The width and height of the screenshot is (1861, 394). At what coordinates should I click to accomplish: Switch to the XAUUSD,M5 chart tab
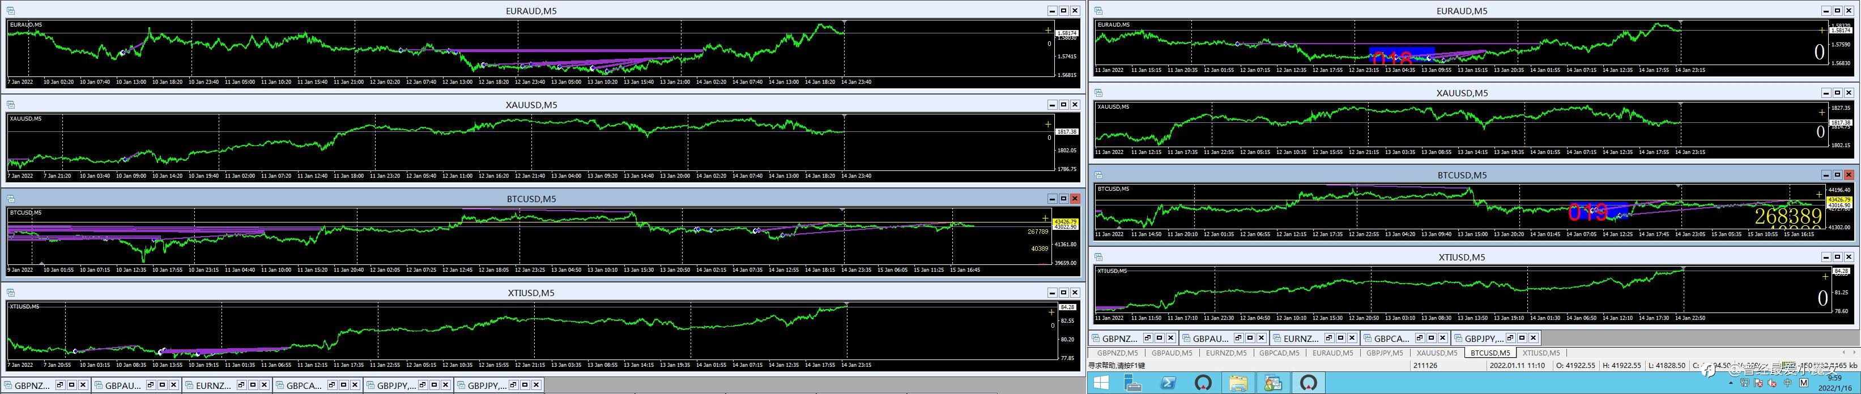point(1436,353)
